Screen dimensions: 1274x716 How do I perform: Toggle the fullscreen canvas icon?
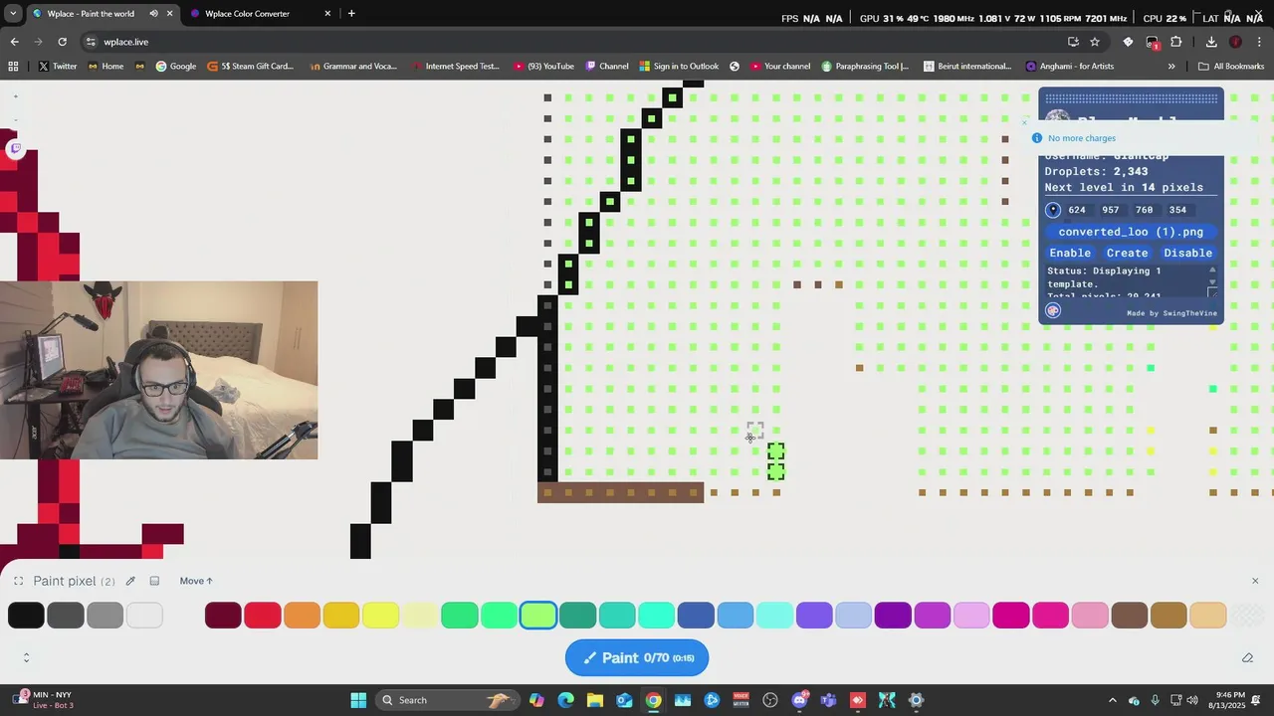coord(18,581)
